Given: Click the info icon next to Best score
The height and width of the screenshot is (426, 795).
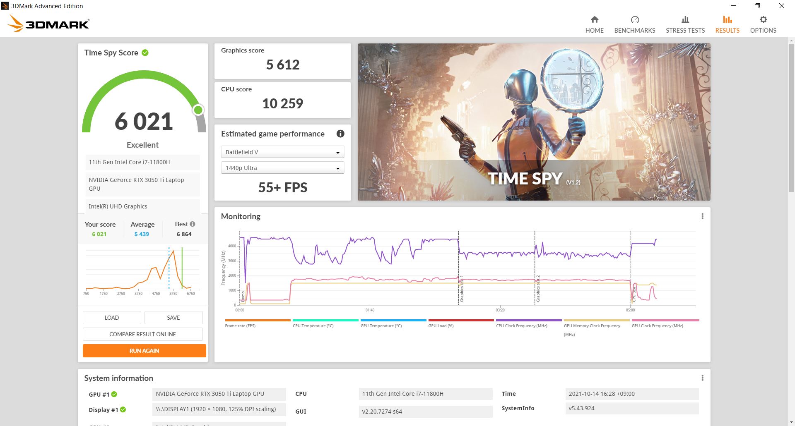Looking at the screenshot, I should 193,224.
